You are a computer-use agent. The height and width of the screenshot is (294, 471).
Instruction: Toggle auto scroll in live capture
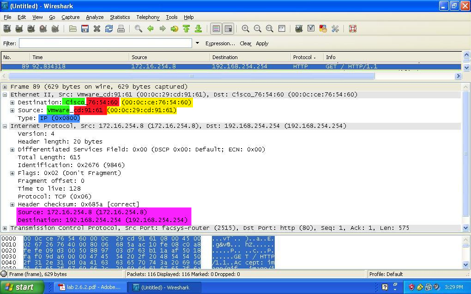pos(228,29)
